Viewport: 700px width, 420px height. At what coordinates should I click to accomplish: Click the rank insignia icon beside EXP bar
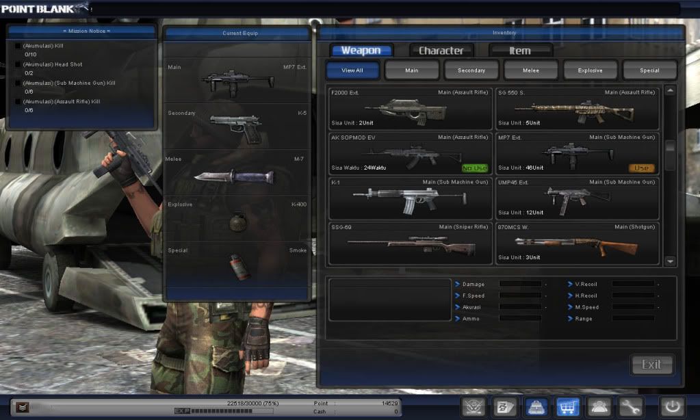click(x=23, y=407)
